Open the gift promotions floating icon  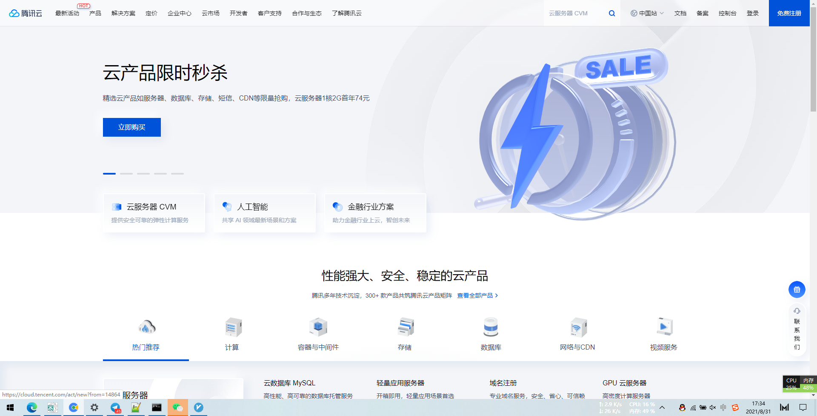click(797, 290)
